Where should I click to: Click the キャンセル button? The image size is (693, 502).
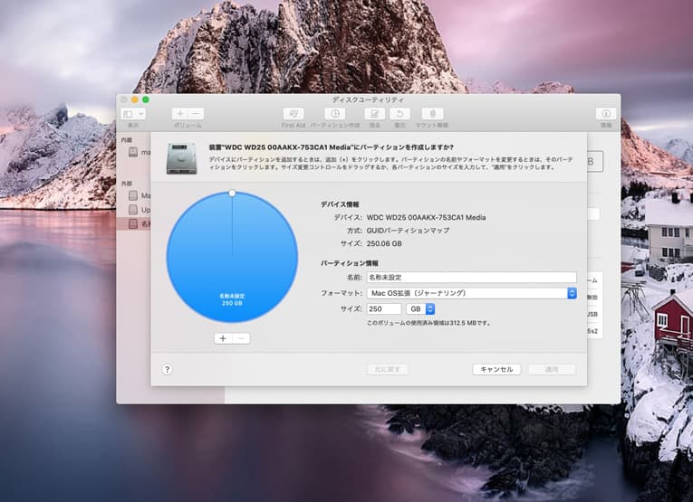pyautogui.click(x=496, y=369)
